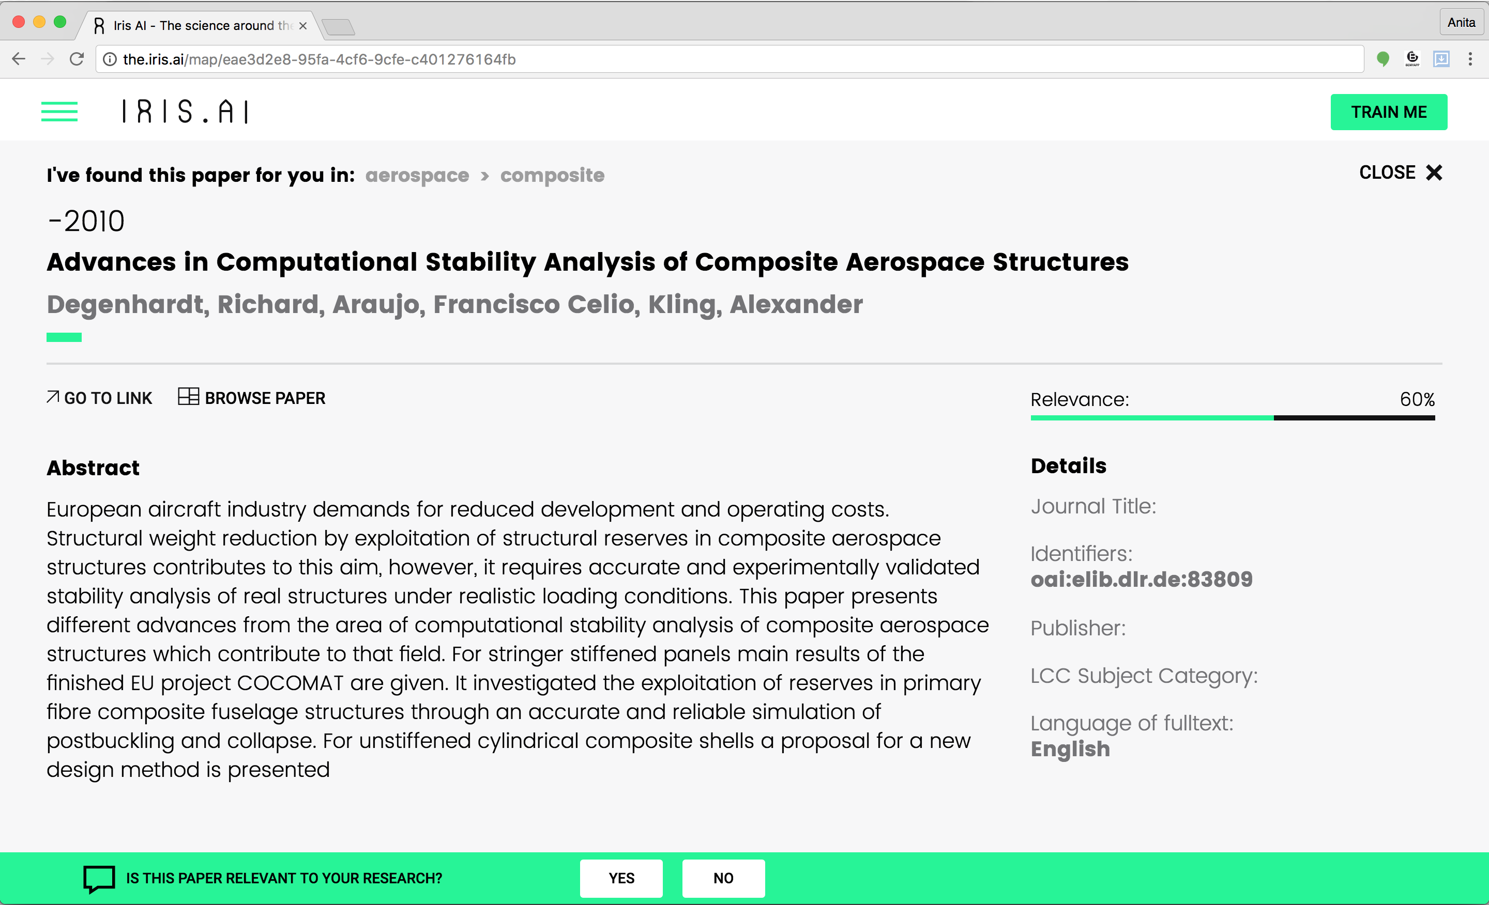
Task: Click the IRIS.AI logo
Action: (185, 112)
